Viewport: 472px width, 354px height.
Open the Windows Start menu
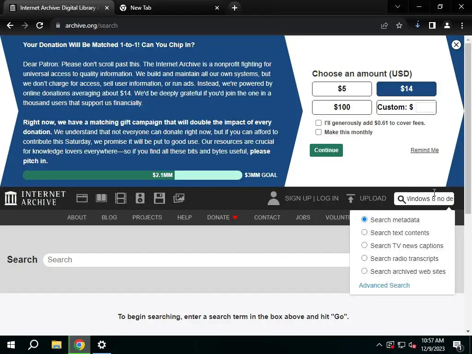11,345
